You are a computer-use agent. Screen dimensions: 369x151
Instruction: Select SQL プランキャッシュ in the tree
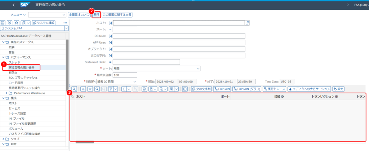pos(23,77)
